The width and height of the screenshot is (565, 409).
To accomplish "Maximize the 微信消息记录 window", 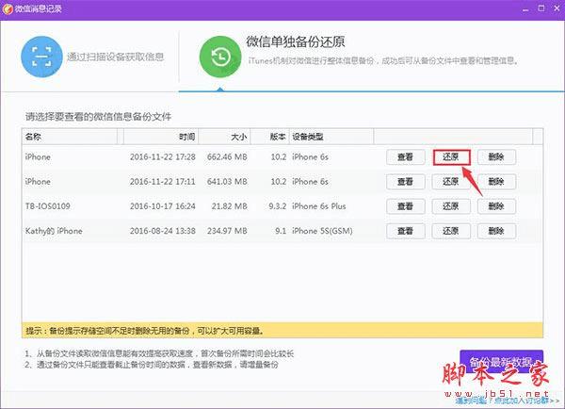I will coord(541,8).
